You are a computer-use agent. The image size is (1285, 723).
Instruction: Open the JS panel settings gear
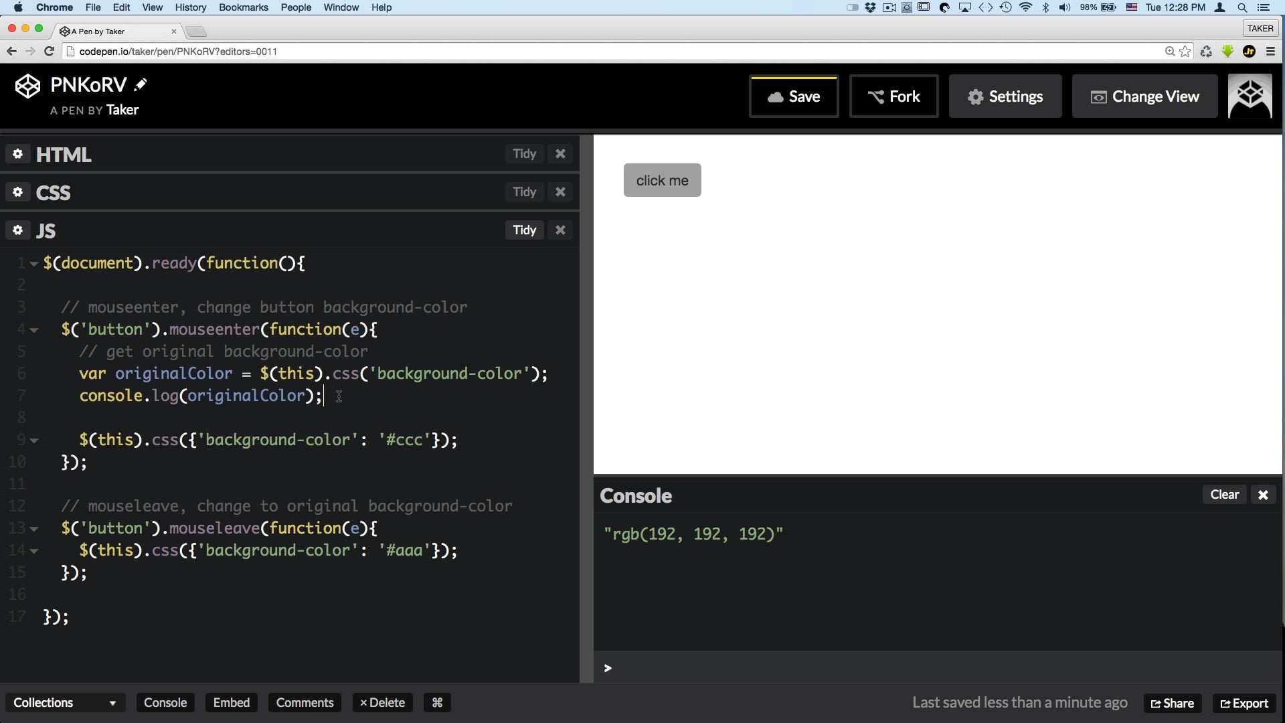(x=17, y=230)
